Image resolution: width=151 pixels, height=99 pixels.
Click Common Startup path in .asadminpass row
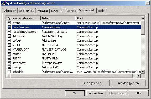coord(87,27)
